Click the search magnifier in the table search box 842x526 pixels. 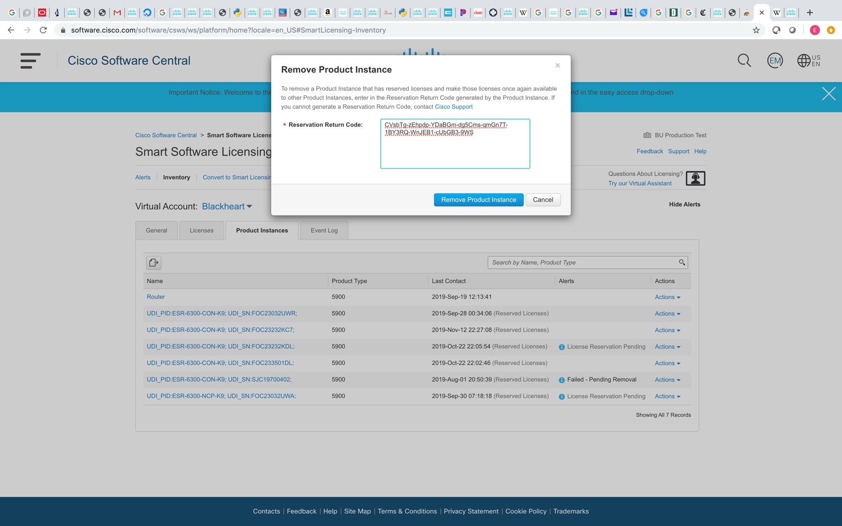(682, 263)
